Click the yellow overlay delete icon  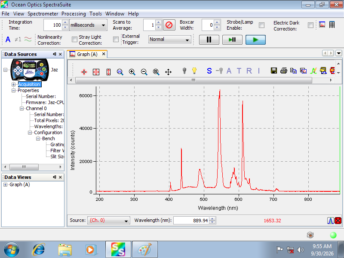coord(323,71)
